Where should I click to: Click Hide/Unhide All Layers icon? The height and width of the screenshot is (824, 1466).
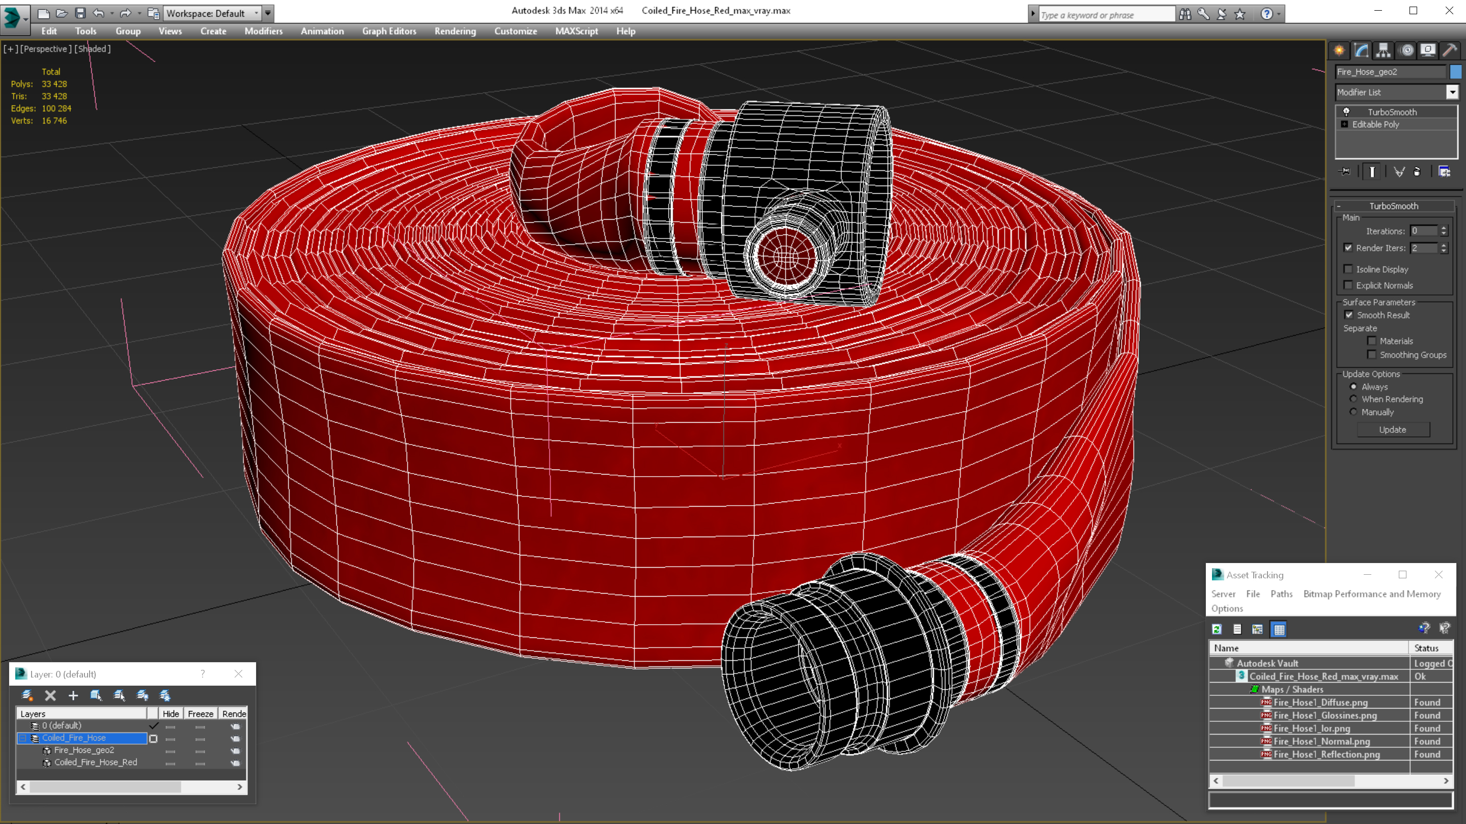143,695
